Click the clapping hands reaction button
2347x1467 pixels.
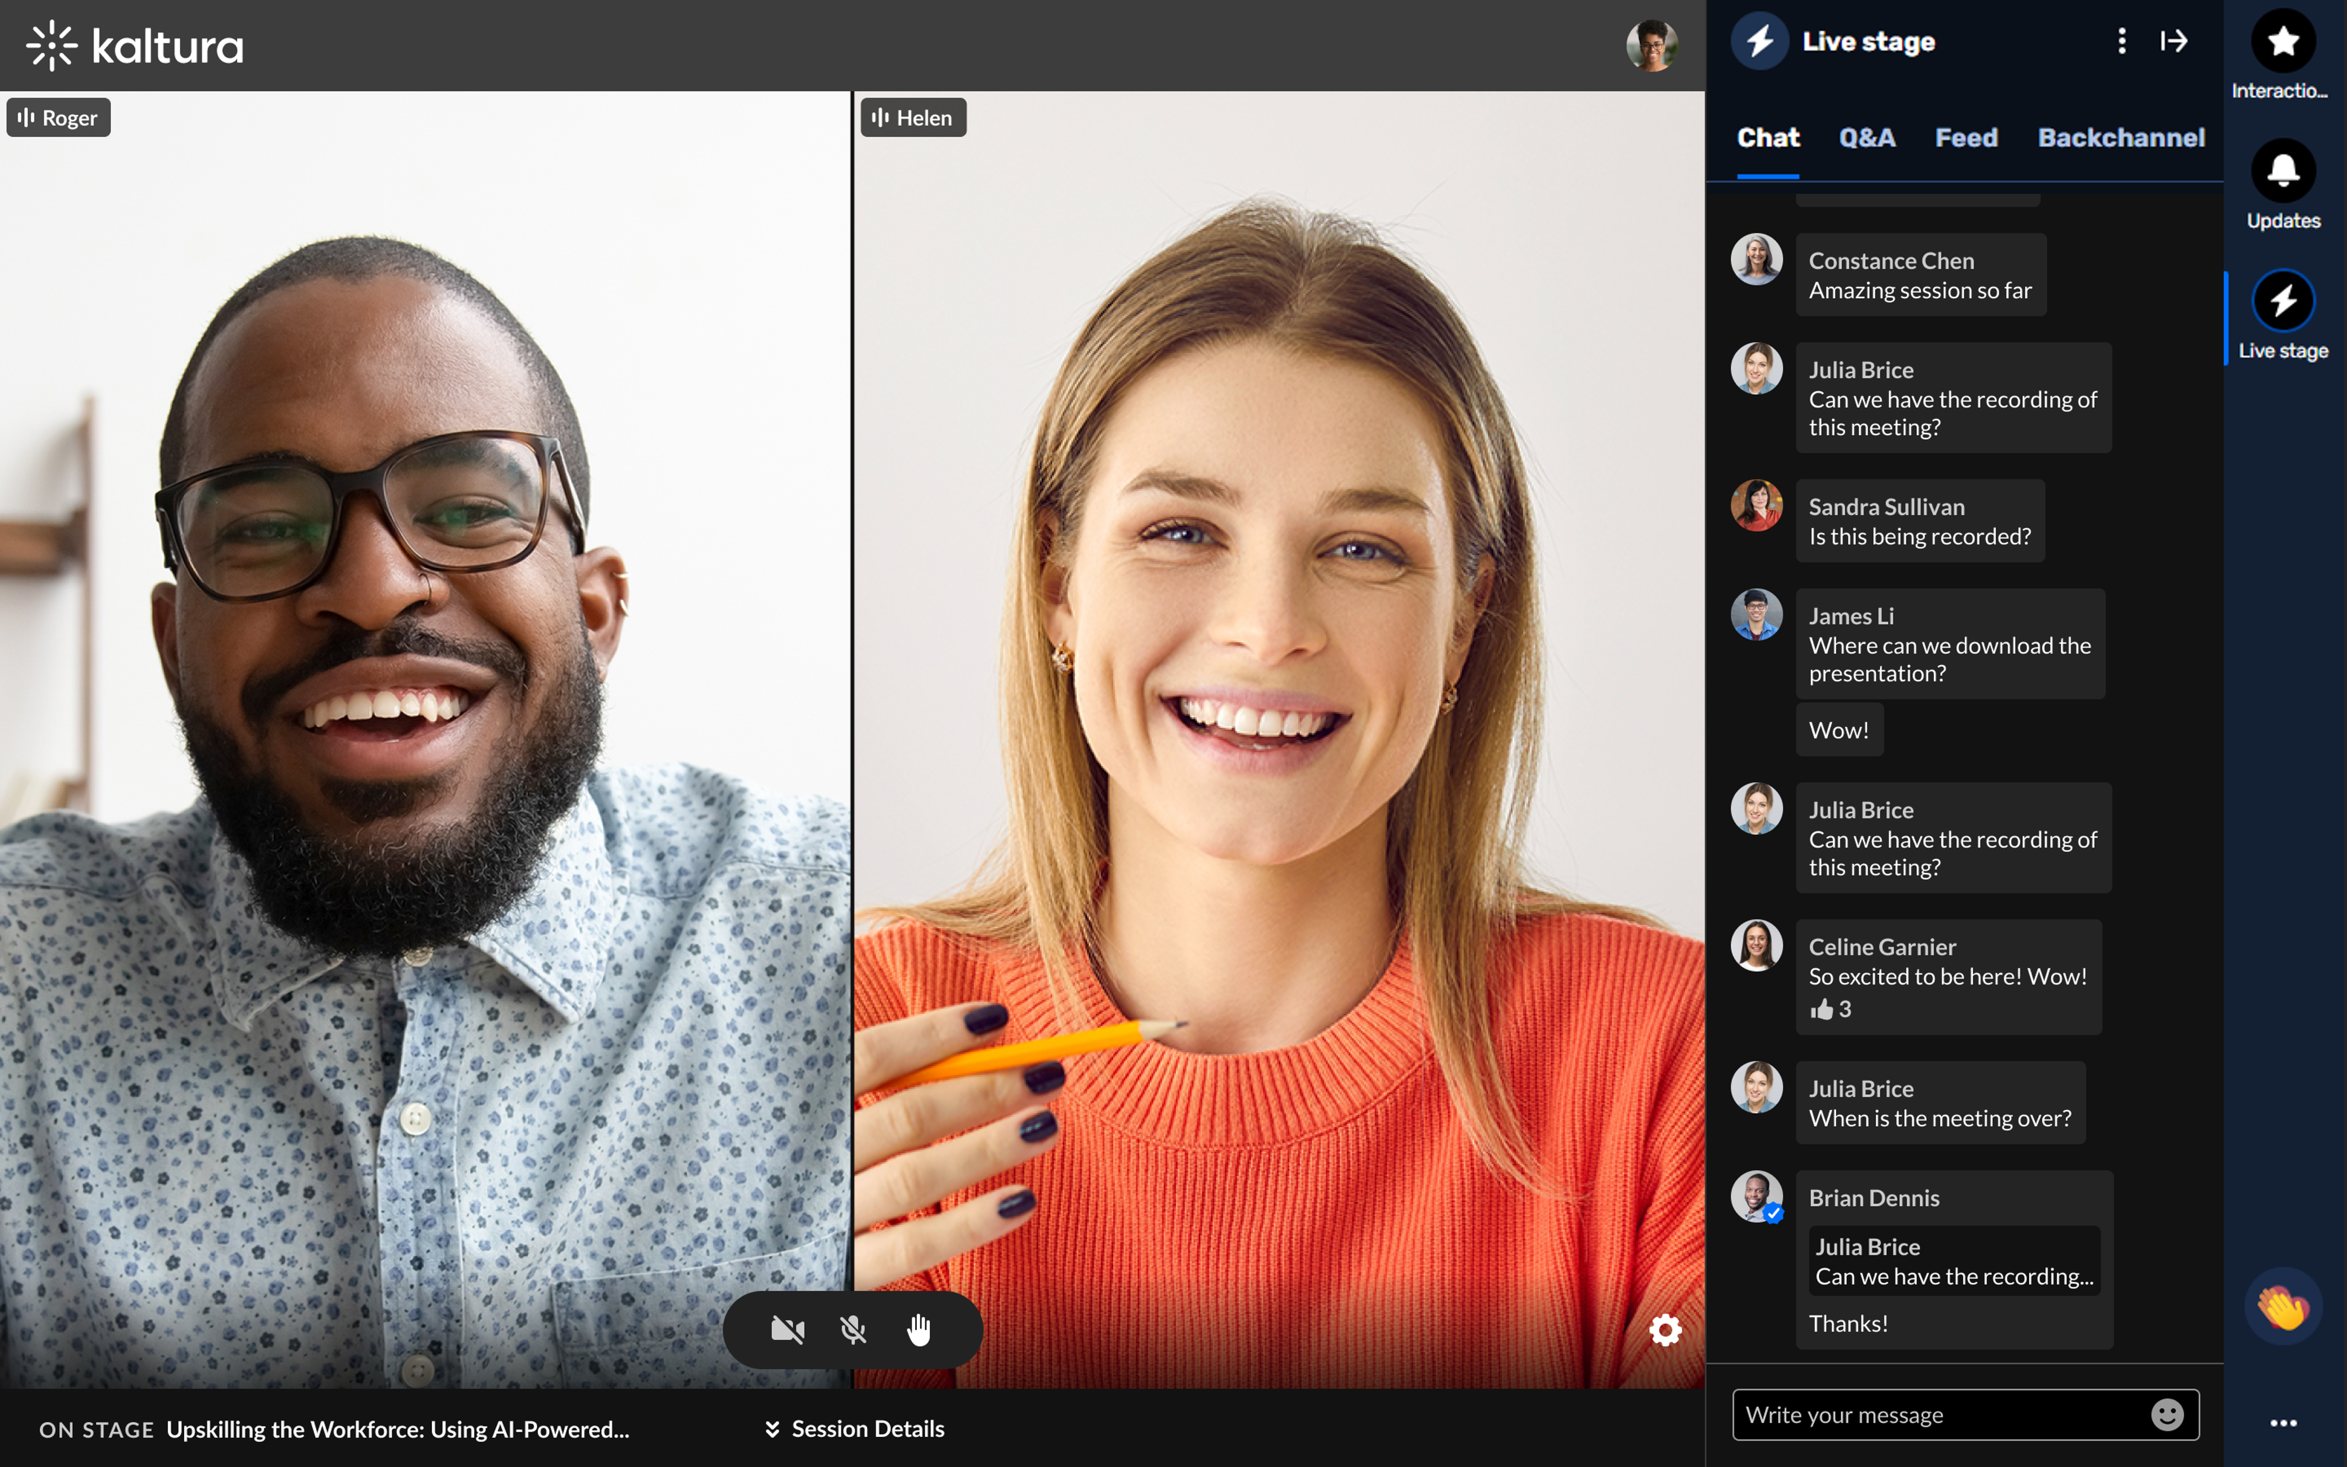click(2283, 1306)
